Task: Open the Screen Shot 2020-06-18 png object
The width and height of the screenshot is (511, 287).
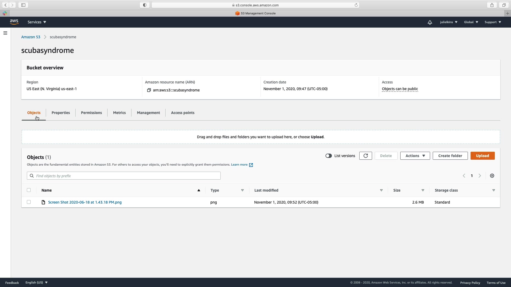Action: pyautogui.click(x=85, y=202)
